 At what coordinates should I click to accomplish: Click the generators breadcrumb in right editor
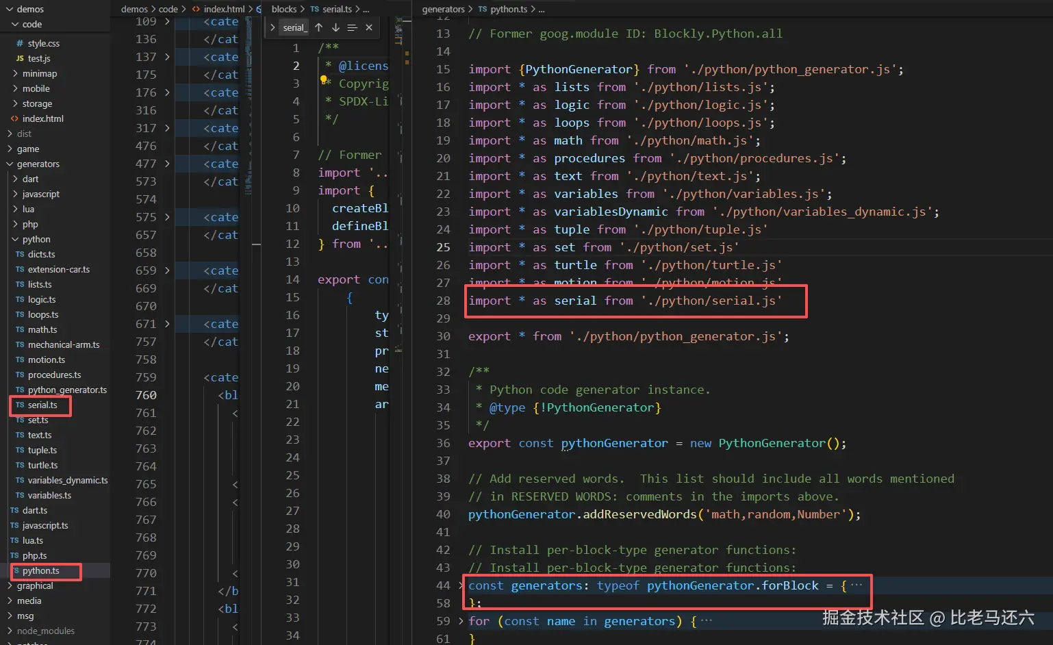443,9
